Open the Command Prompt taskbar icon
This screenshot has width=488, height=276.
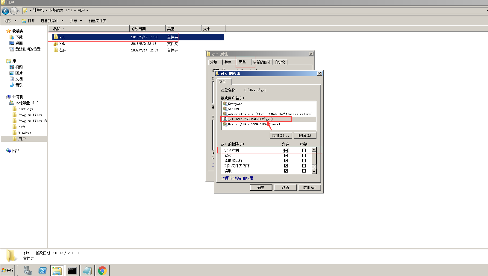point(72,271)
